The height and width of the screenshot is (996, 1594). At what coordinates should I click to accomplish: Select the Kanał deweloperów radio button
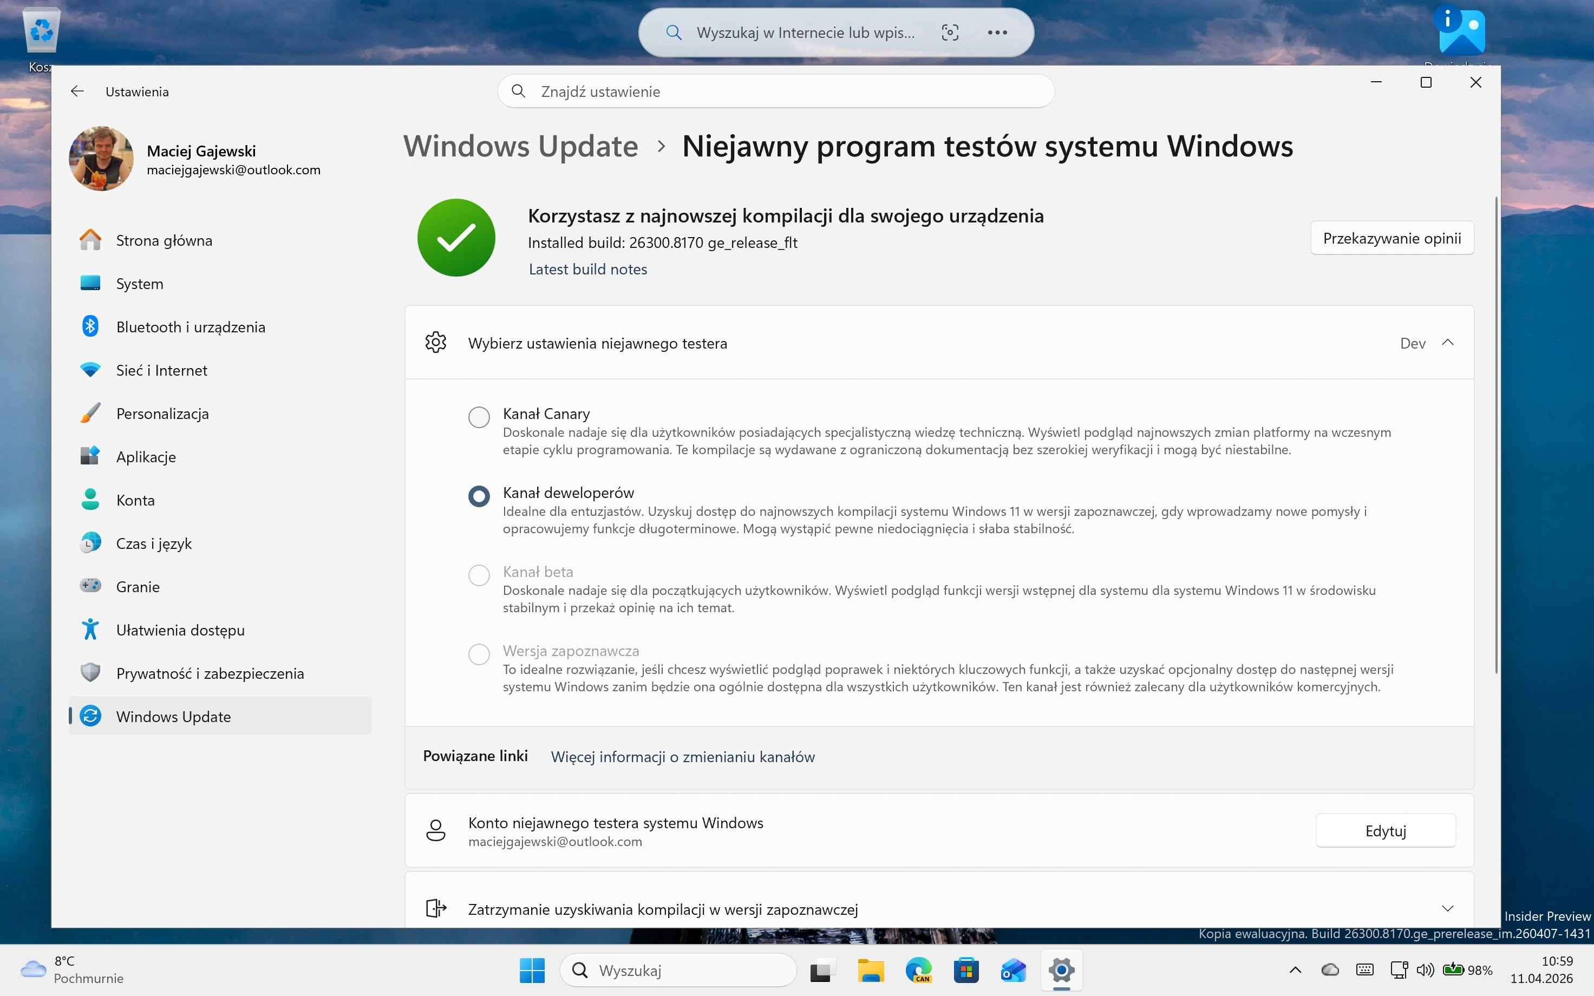click(x=479, y=496)
